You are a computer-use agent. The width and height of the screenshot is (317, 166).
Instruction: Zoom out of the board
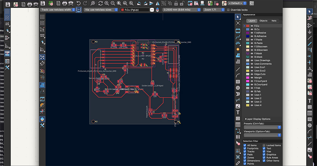pos(113,3)
